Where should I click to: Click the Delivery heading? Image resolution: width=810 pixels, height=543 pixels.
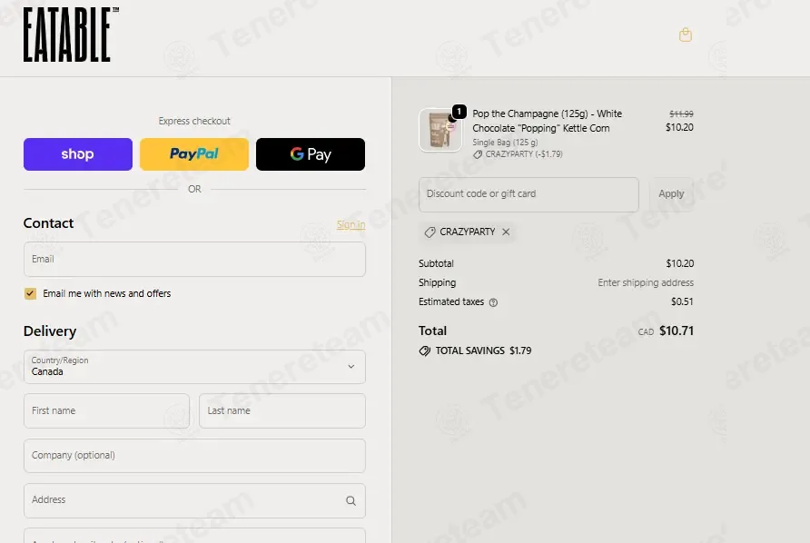(50, 331)
